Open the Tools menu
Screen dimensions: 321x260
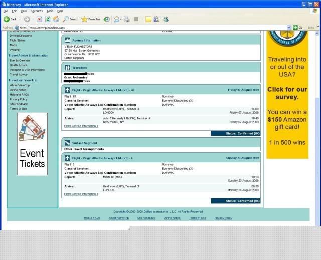(50, 11)
